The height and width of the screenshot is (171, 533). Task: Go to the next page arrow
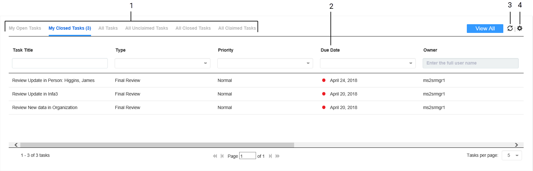270,156
